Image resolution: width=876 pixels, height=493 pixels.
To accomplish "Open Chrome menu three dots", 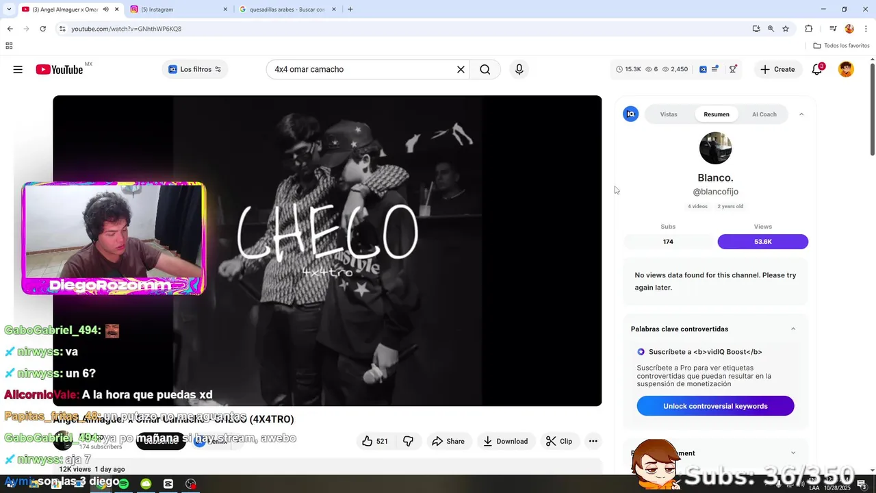I will click(866, 29).
